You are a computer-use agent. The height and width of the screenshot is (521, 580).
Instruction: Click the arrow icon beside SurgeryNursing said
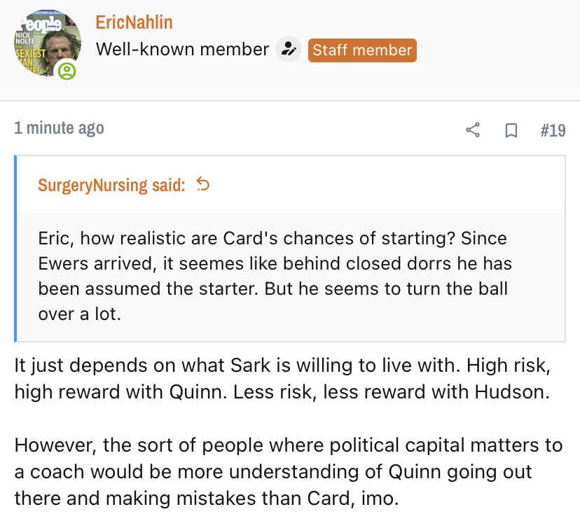tap(203, 185)
